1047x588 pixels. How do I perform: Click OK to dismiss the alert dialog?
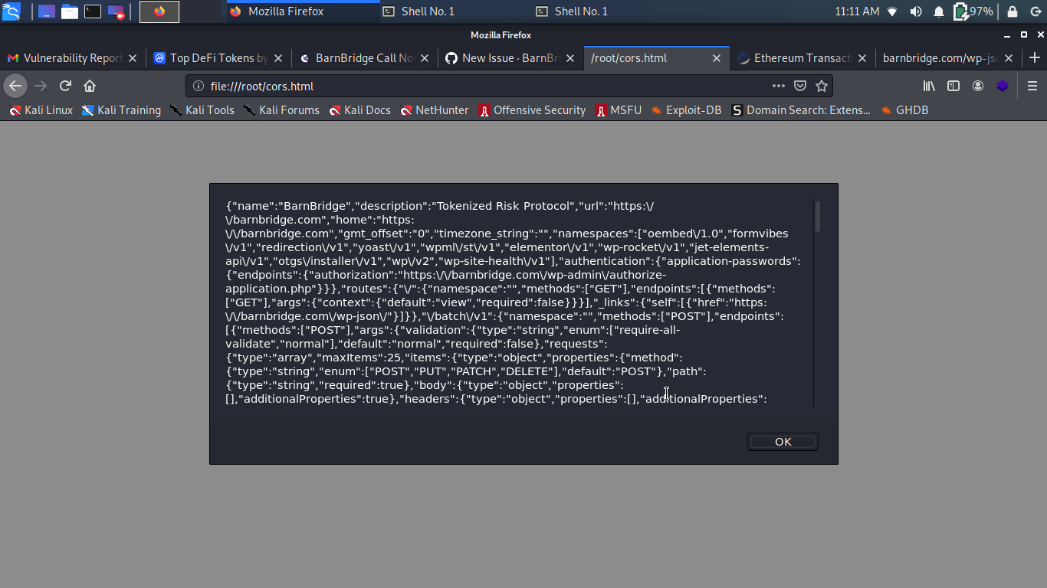click(x=783, y=442)
